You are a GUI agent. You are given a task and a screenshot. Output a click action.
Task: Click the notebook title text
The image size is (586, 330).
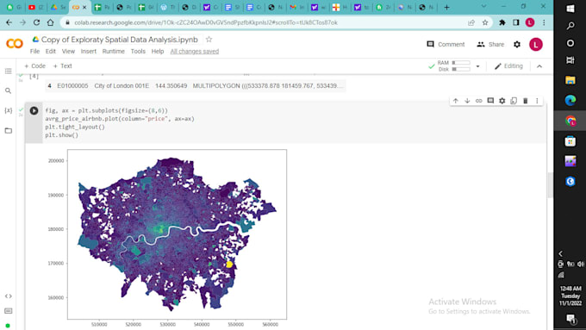[x=120, y=40]
